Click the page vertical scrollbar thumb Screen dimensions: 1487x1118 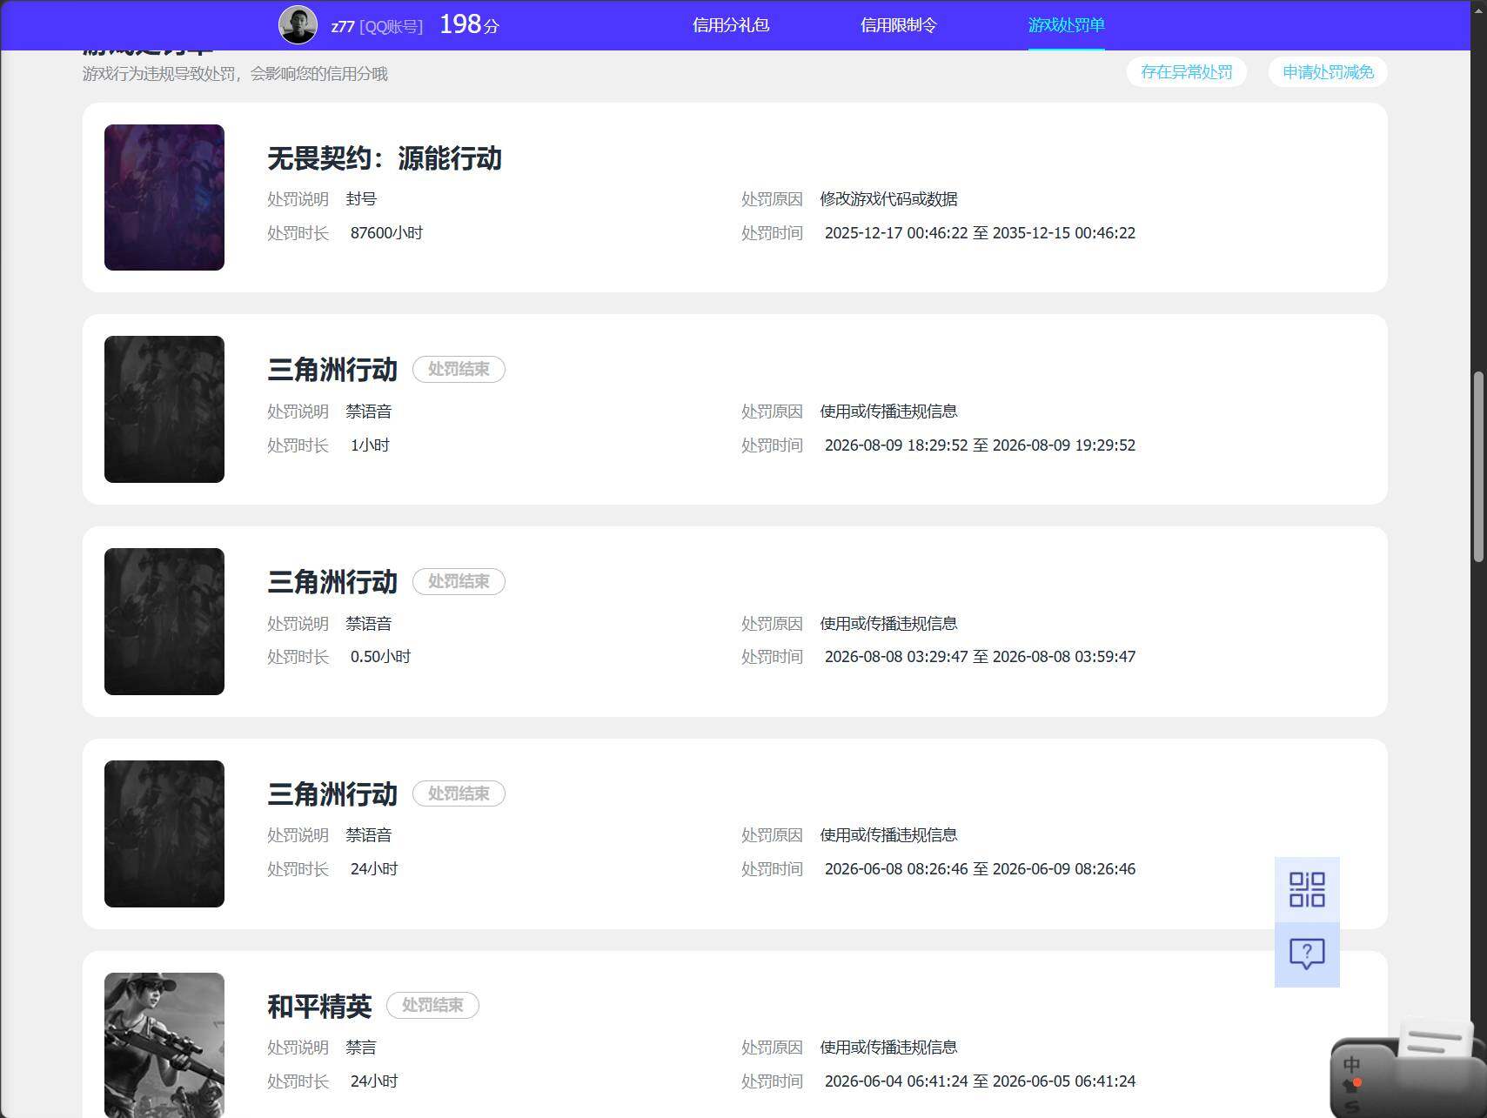coord(1478,467)
